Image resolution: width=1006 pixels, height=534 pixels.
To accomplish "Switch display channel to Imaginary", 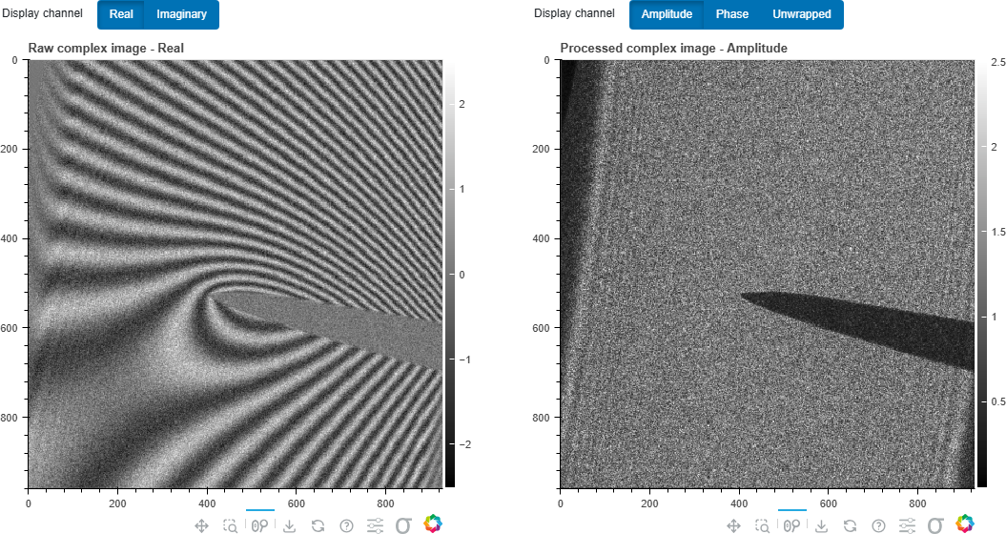I will [181, 14].
